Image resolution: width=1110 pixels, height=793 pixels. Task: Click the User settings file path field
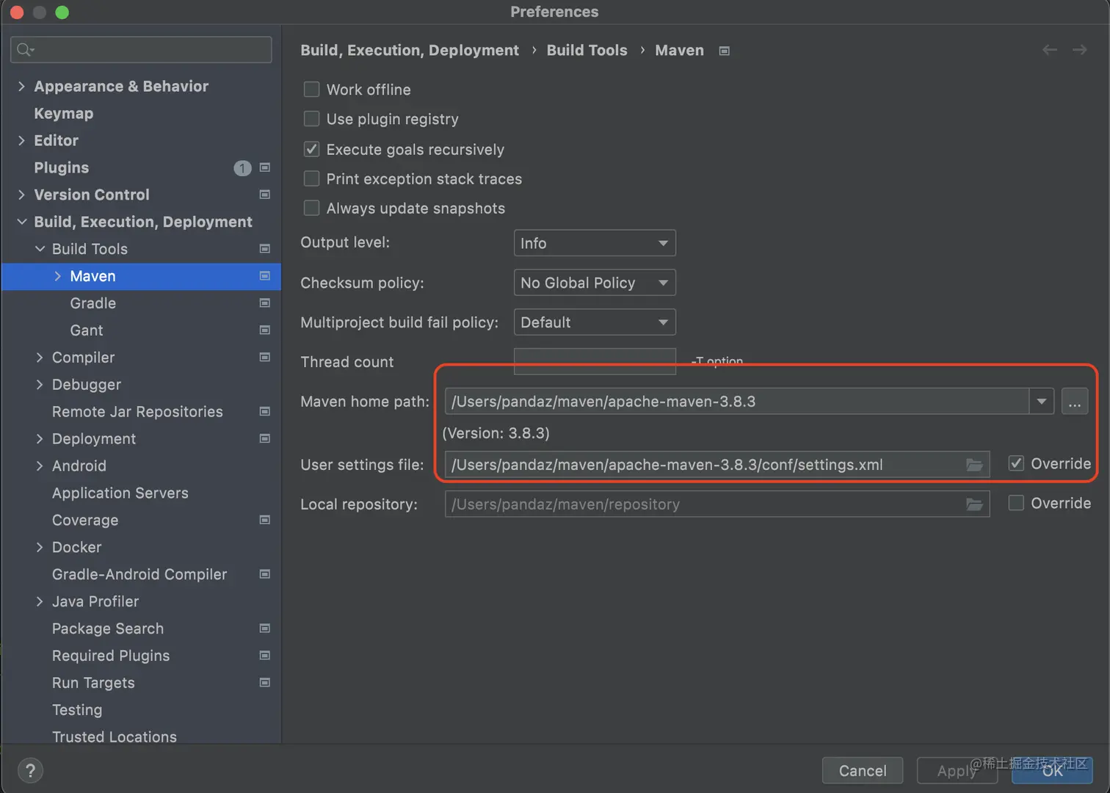717,465
